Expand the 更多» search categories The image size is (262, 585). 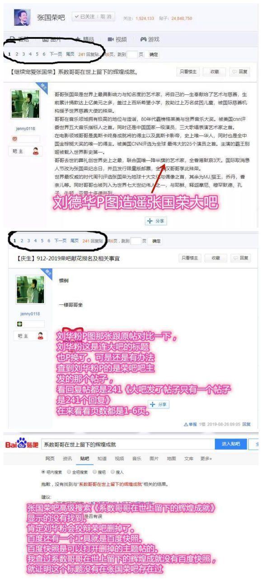pyautogui.click(x=206, y=459)
